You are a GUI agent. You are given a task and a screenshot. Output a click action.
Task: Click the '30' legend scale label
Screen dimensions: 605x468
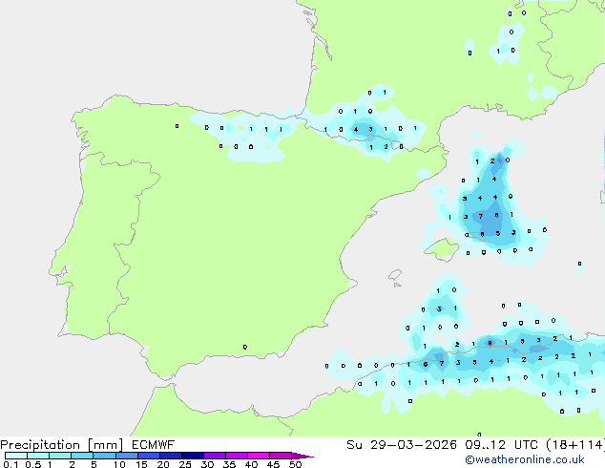coord(207,464)
